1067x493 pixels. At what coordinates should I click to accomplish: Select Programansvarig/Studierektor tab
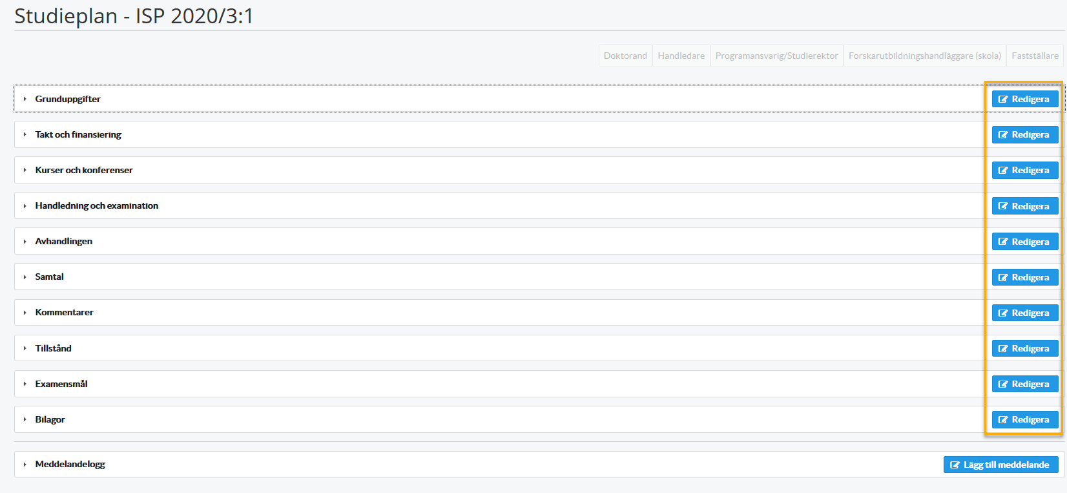click(777, 56)
